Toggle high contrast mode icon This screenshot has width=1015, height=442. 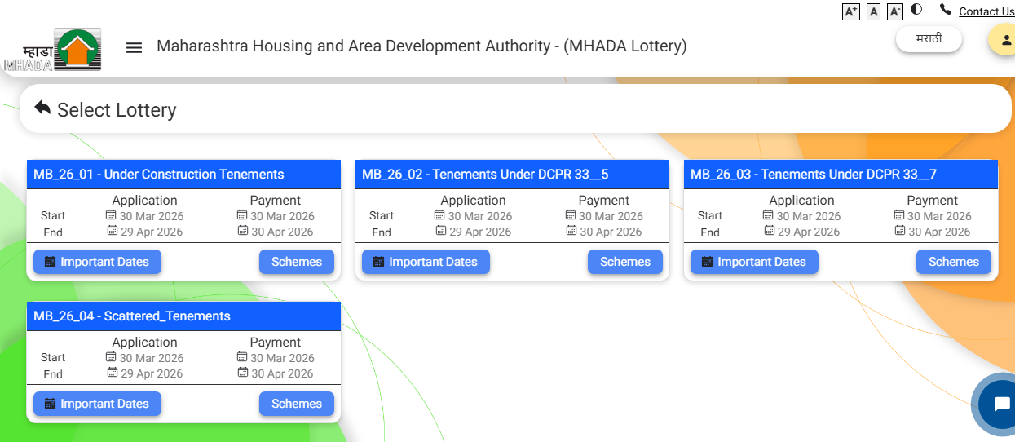916,10
